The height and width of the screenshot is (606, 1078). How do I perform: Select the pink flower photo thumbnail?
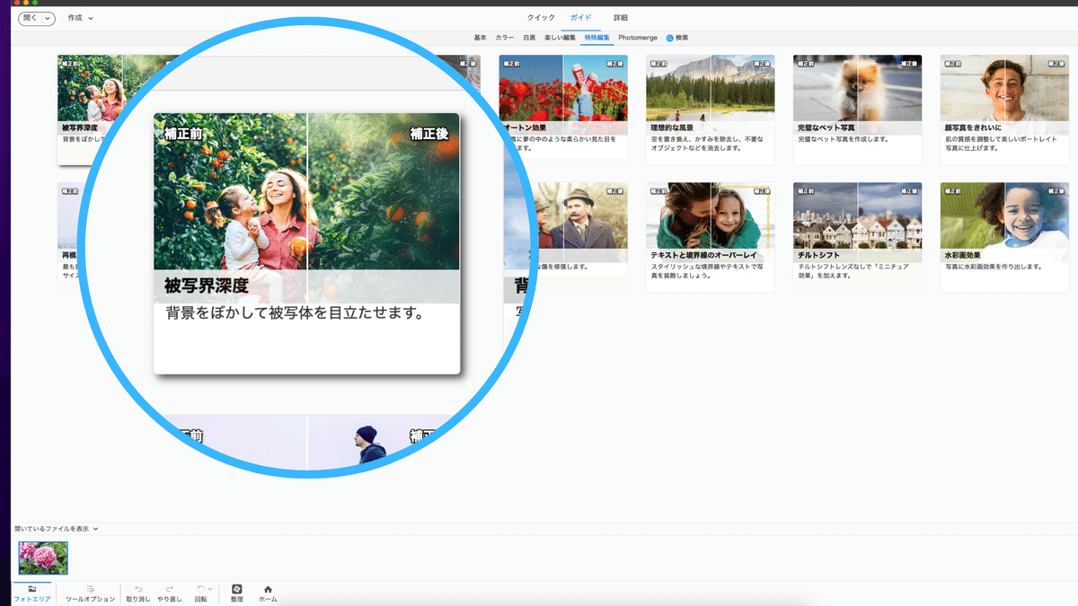(43, 558)
